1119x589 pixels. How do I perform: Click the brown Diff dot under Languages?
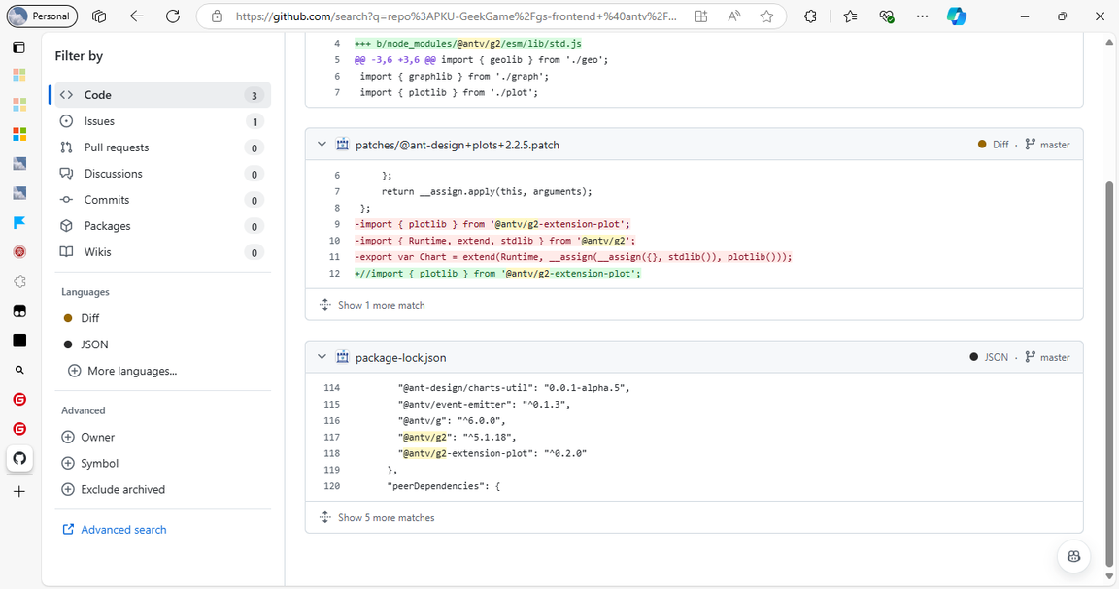[68, 318]
